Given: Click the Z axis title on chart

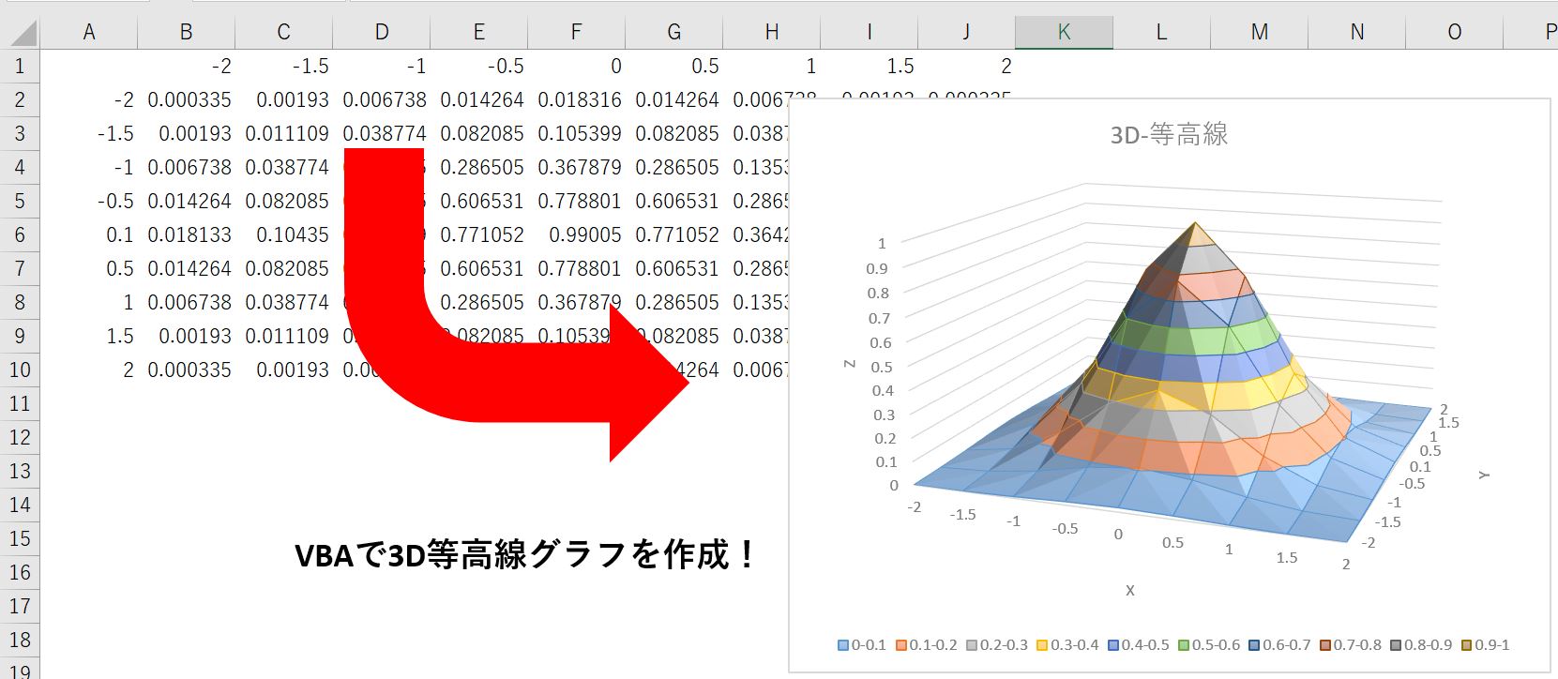Looking at the screenshot, I should 849,364.
